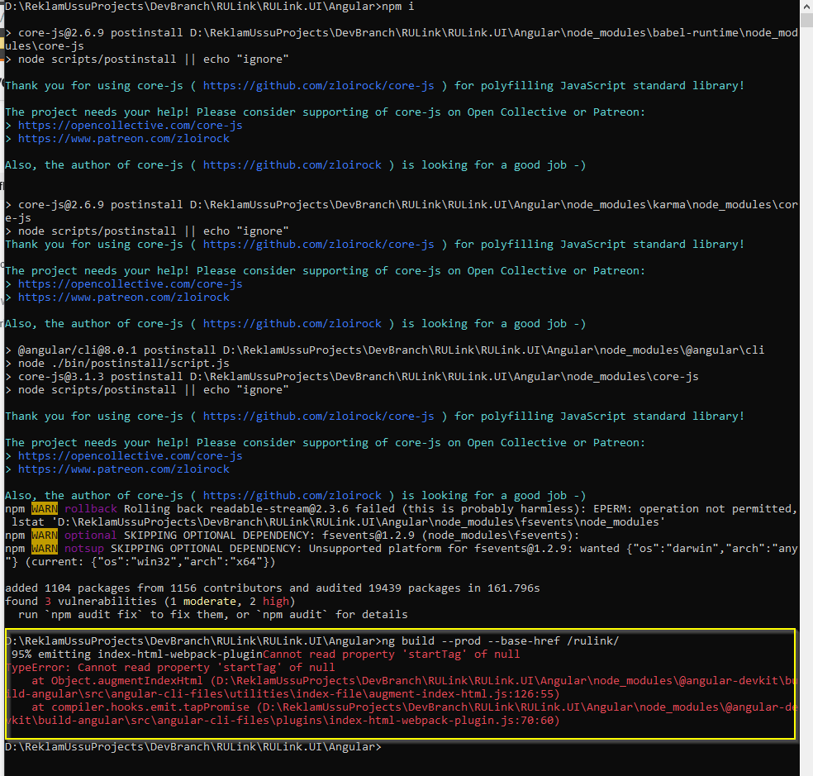Open patreon link under babel-runtime core-js postinstall
The width and height of the screenshot is (813, 776).
[x=123, y=139]
